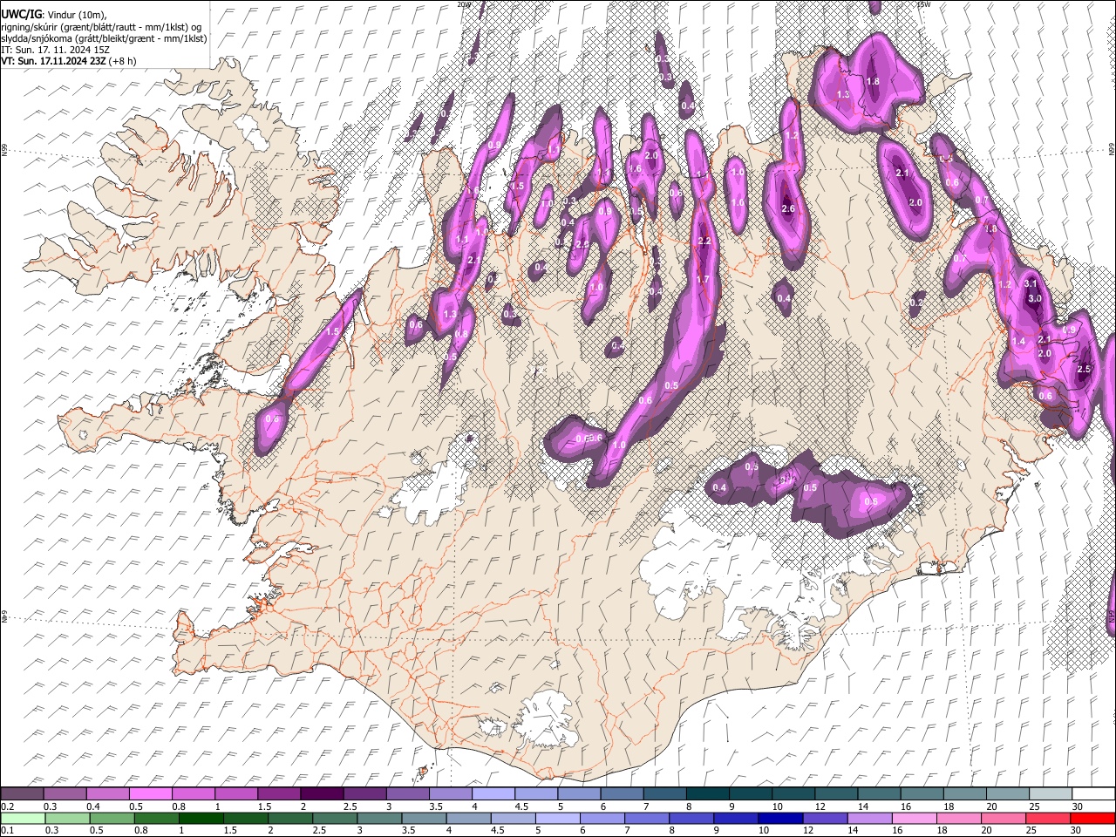Select the white upper swatch above 30
1116x837 pixels.
pos(1094,794)
